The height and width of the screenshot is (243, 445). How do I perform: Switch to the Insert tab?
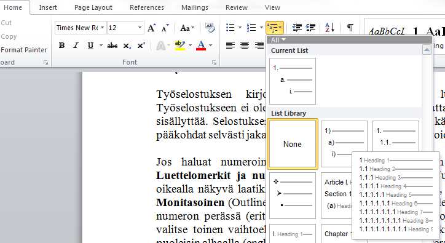(48, 7)
